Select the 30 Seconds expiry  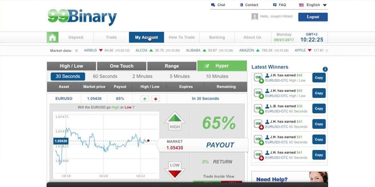(68, 76)
